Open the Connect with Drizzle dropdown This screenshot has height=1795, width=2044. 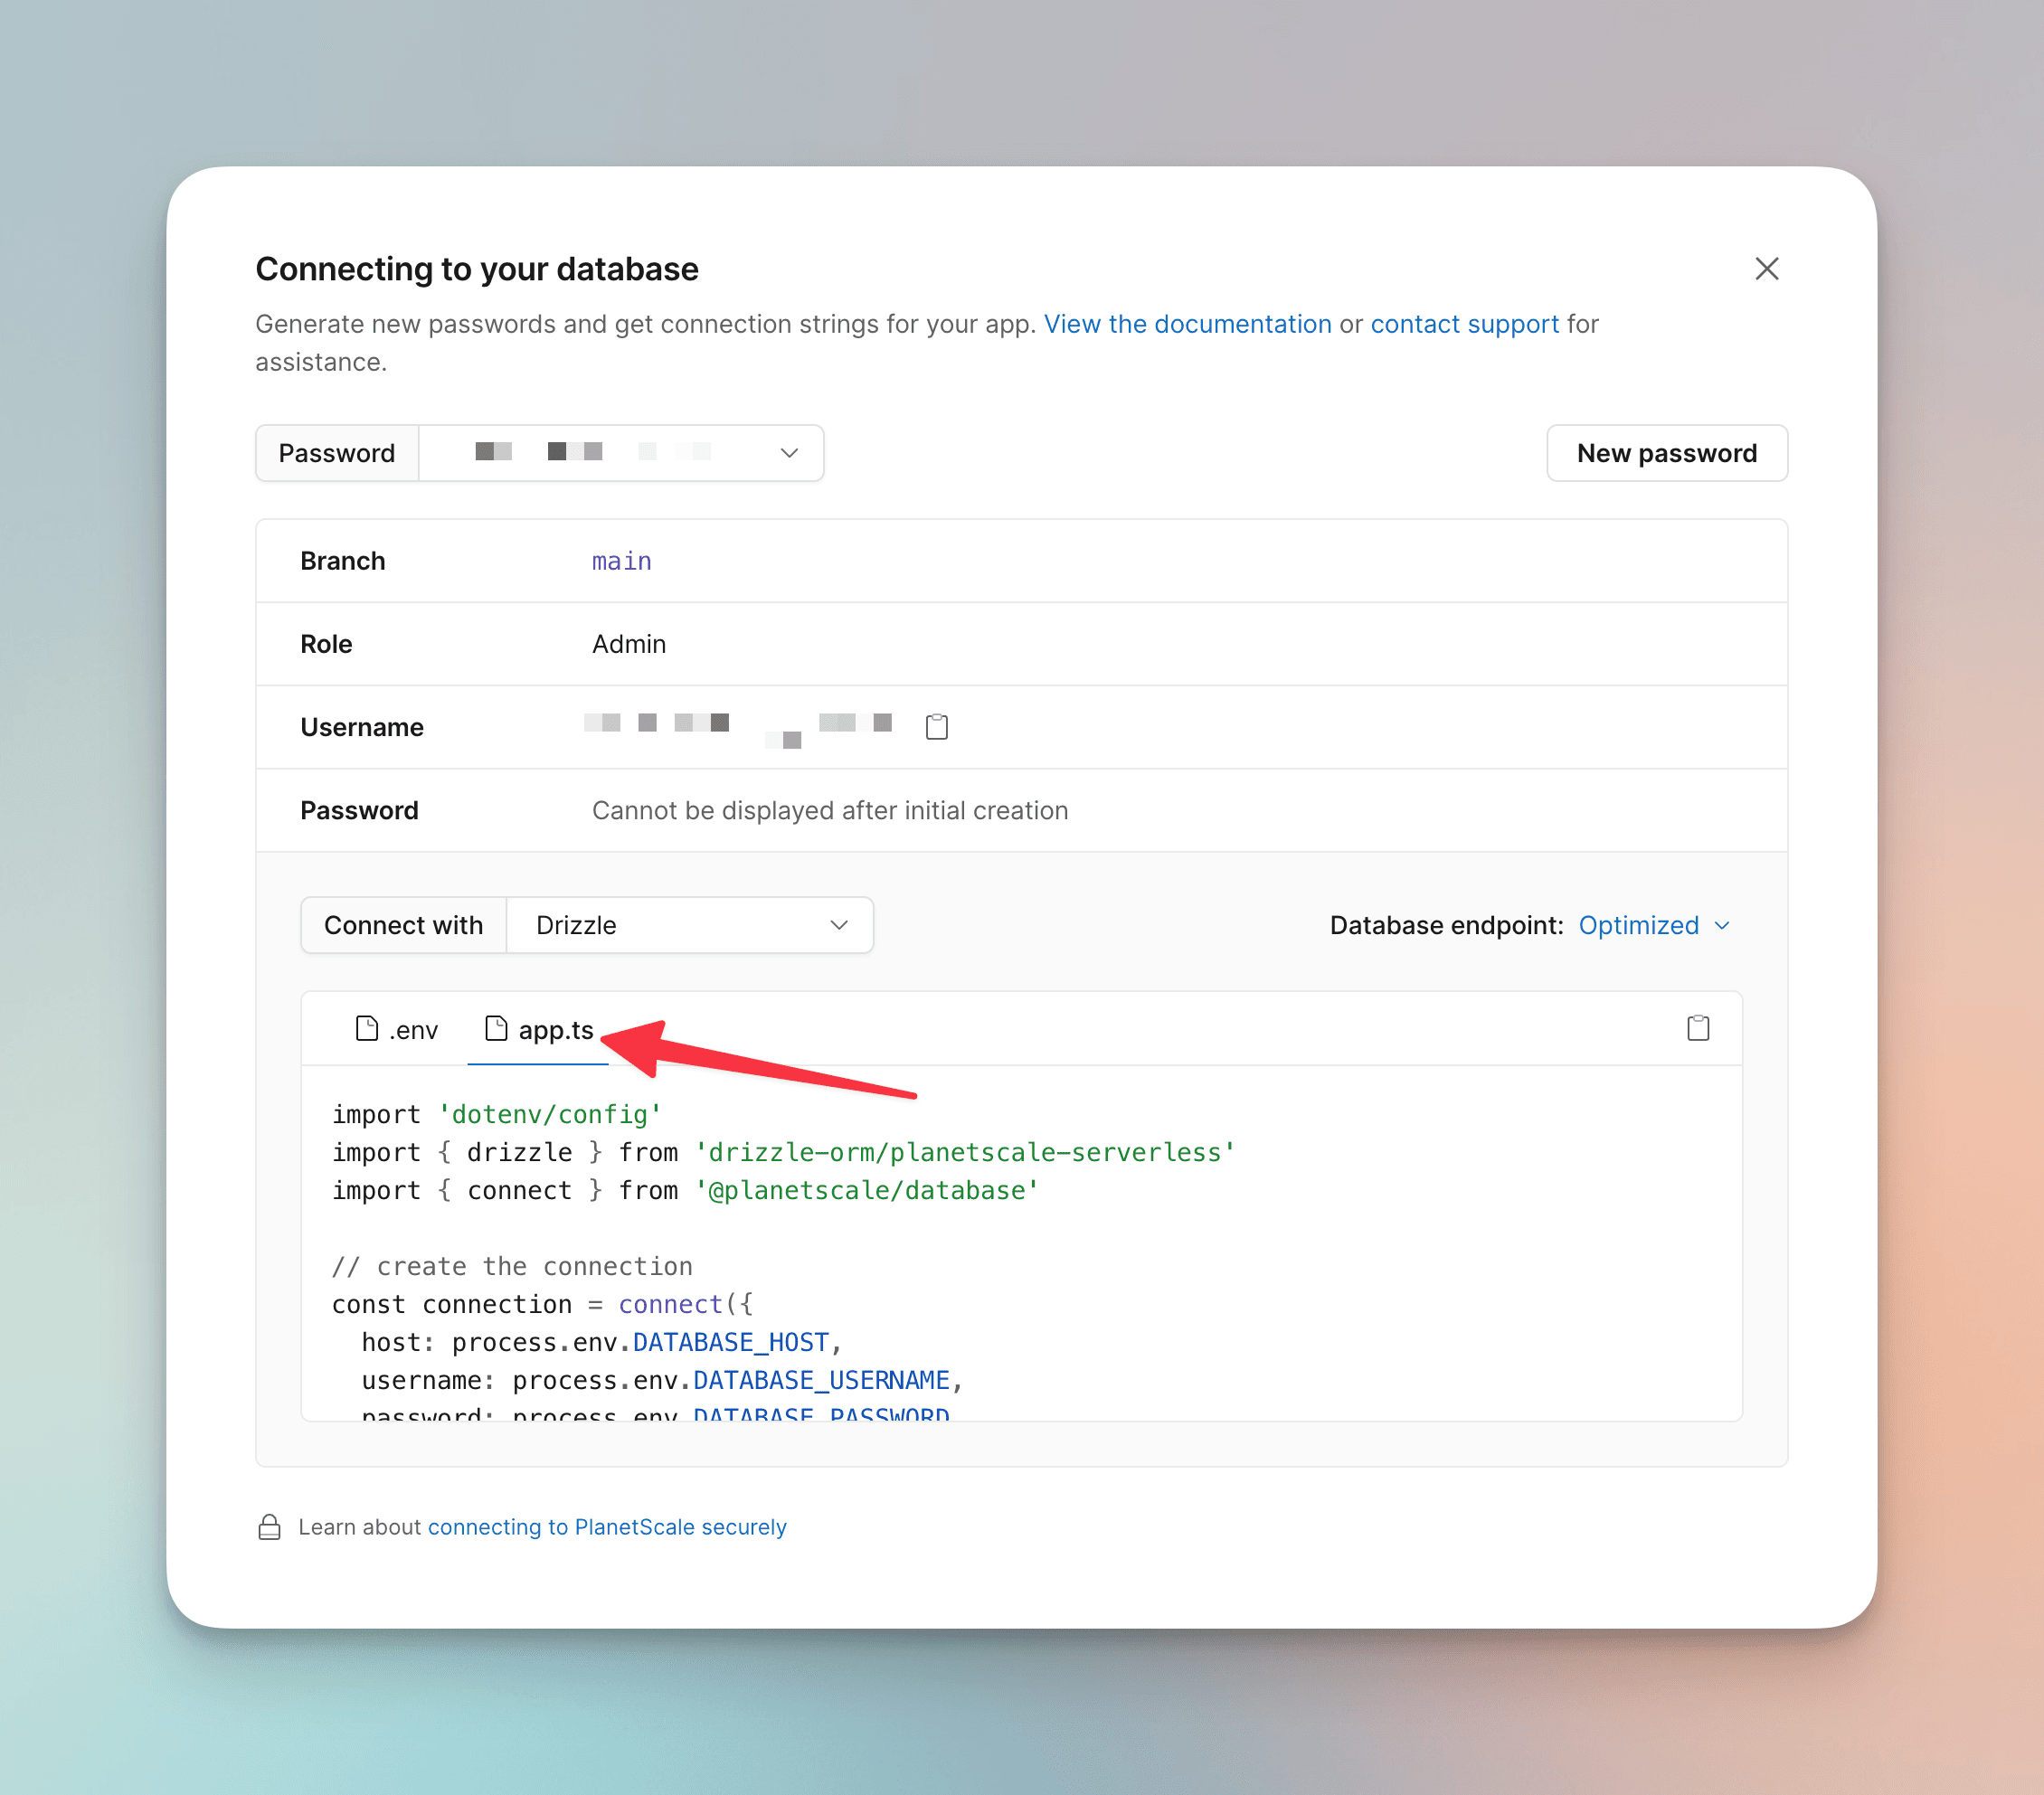coord(690,925)
